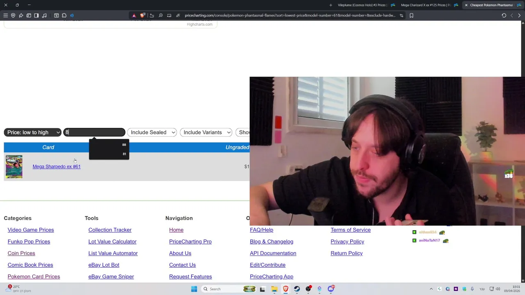
Task: Open the Include Sealed dropdown
Action: [152, 132]
